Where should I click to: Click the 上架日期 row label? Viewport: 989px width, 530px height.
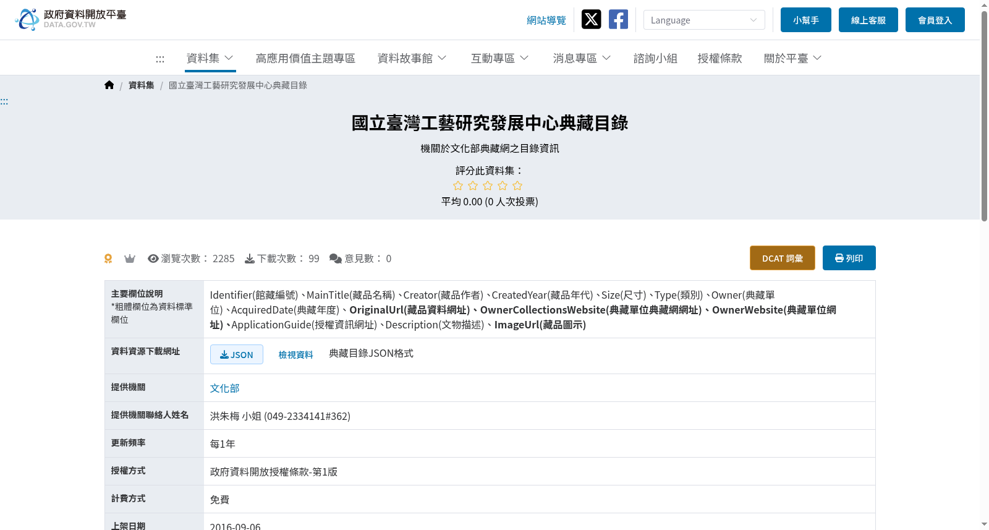tap(129, 526)
